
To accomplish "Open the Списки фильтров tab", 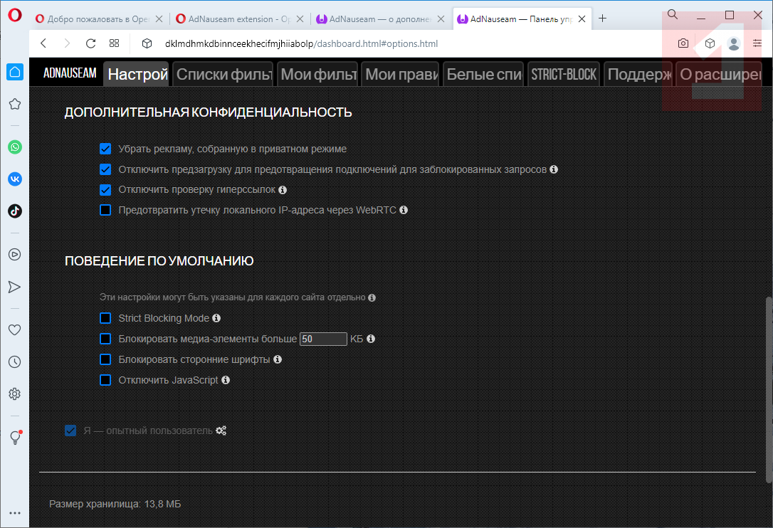I will click(x=222, y=74).
